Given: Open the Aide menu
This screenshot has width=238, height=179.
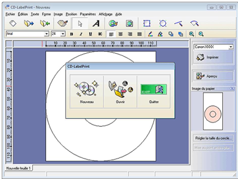Looking at the screenshot, I should pyautogui.click(x=119, y=14).
